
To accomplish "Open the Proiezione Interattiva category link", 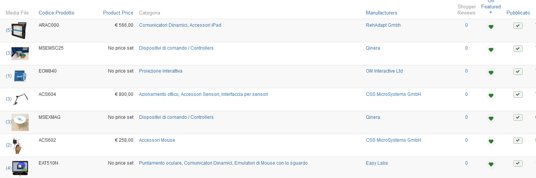I will click(x=161, y=71).
